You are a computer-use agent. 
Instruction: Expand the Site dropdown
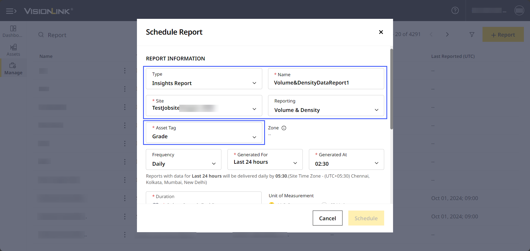pos(204,106)
